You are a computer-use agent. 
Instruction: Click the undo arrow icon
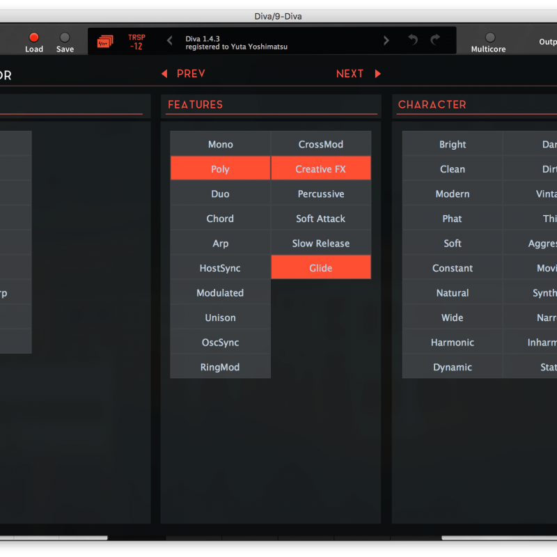click(413, 40)
